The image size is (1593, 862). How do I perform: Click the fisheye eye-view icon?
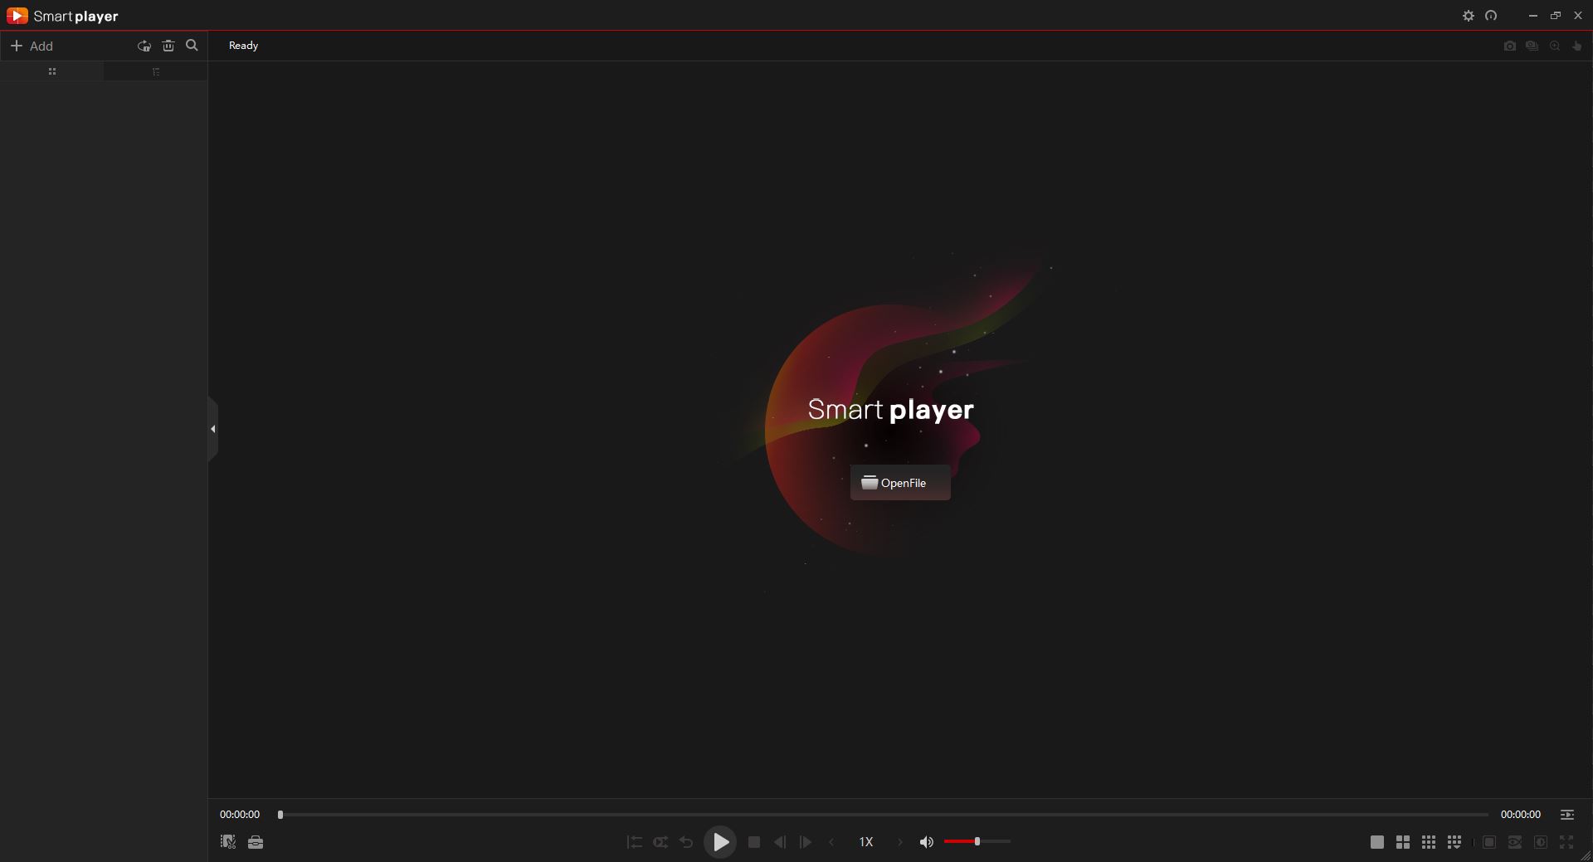pos(1515,842)
